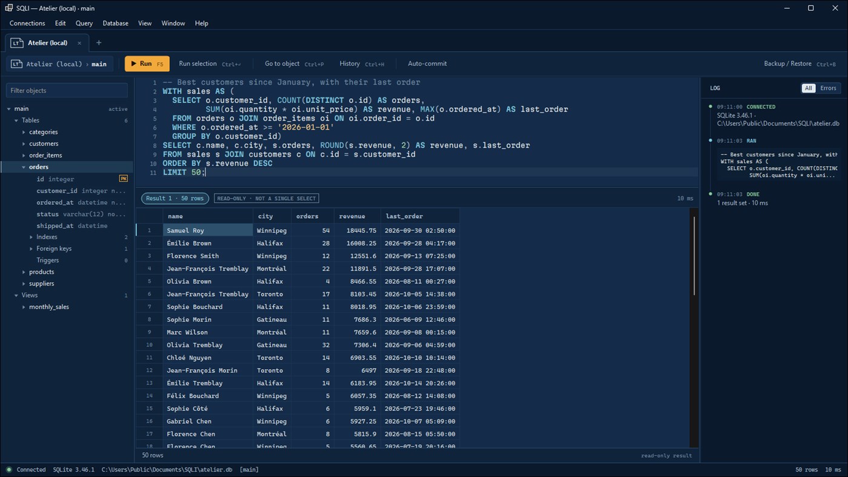Open Backup / Restore
The image size is (848, 477).
tap(800, 64)
